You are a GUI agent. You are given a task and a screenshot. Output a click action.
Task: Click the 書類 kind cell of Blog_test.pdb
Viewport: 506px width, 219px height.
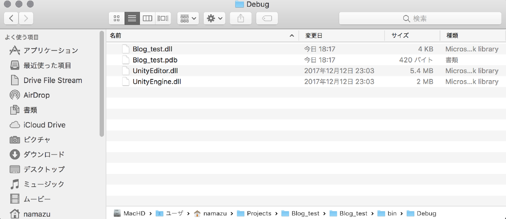click(452, 60)
